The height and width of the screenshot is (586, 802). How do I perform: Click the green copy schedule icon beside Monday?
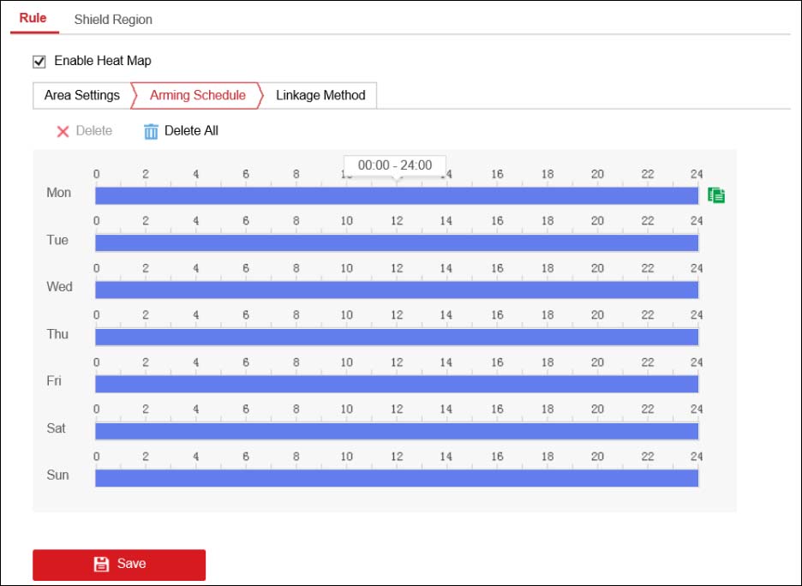pos(716,194)
